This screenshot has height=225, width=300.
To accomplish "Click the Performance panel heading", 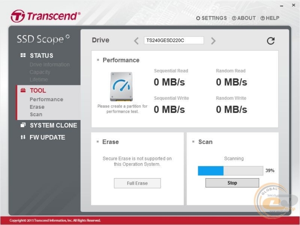I will click(x=121, y=60).
